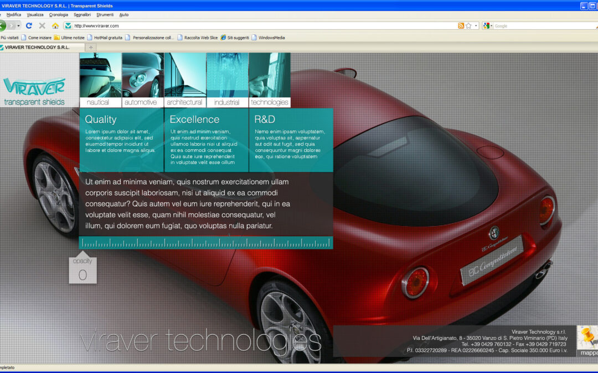Click the technologies pointing hand thumbnail

pyautogui.click(x=270, y=75)
